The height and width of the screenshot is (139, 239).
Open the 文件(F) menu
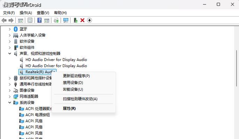click(9, 13)
